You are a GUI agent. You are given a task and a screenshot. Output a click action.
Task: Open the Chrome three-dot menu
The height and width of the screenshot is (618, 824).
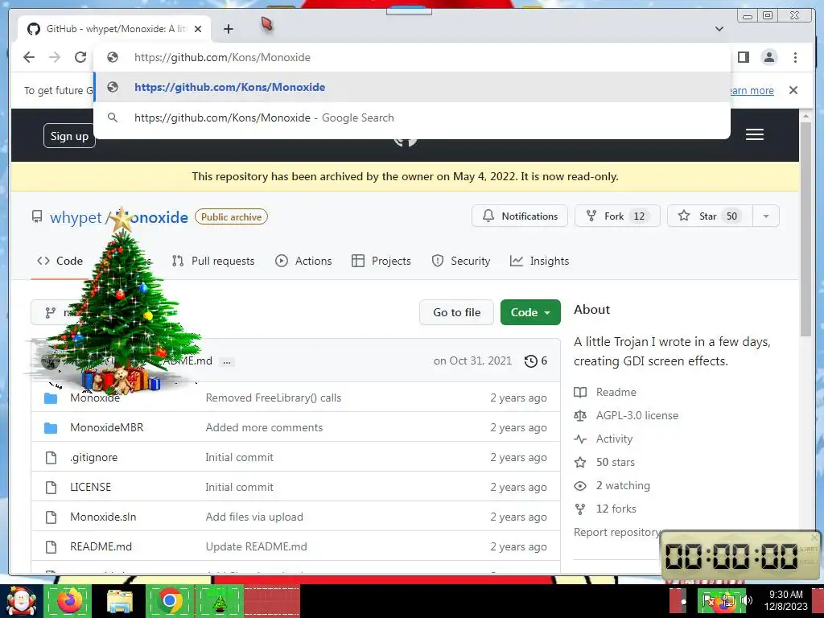[795, 57]
